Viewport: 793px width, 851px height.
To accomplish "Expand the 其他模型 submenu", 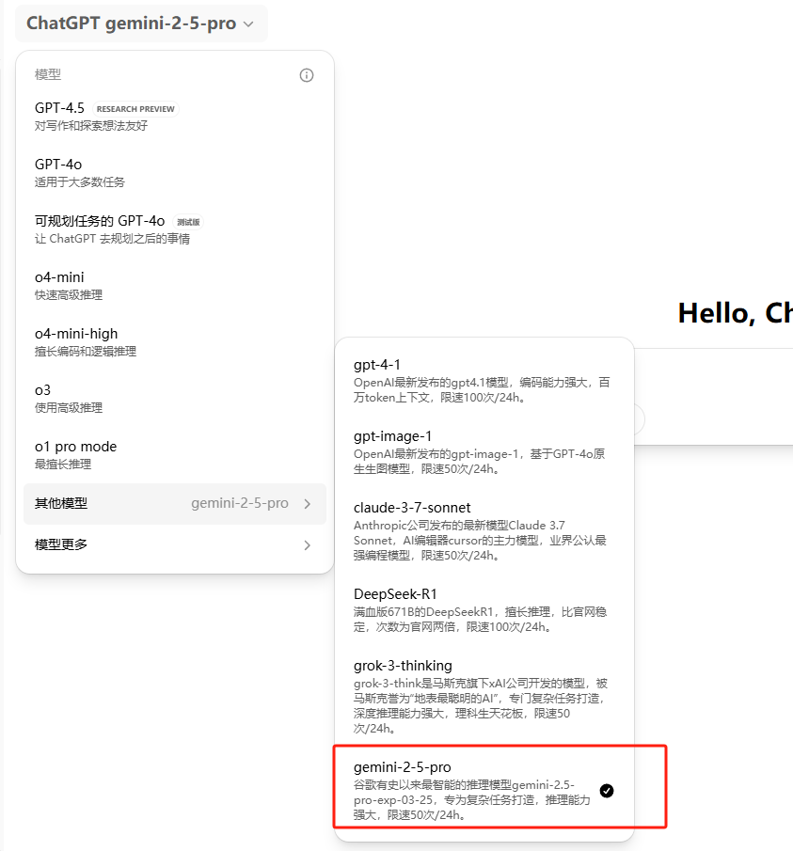I will pyautogui.click(x=175, y=504).
